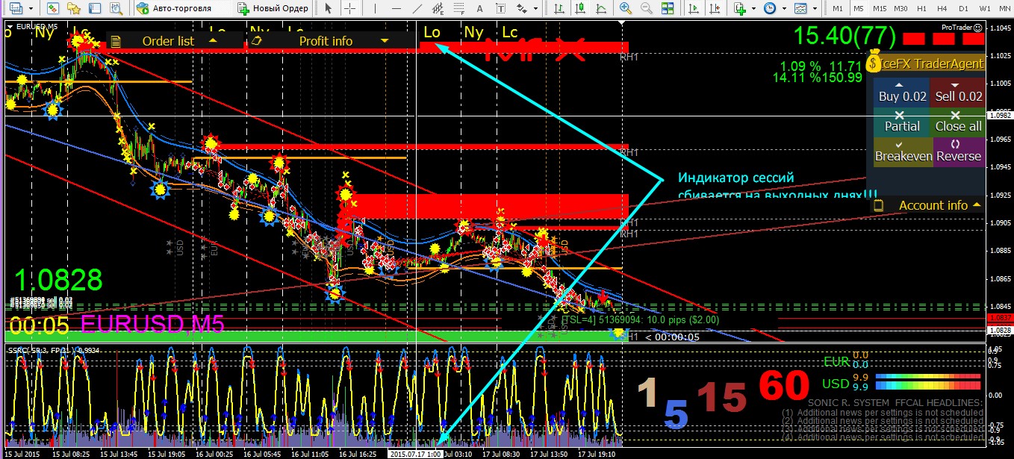Open arrows tool dropdown arrow
Screen dimensions: 1014x459
click(x=535, y=8)
